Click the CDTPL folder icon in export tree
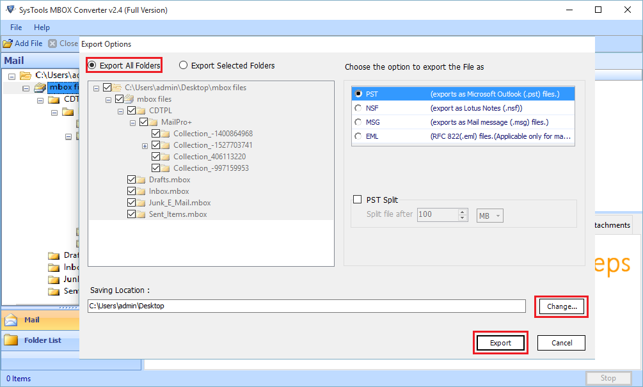 [x=141, y=111]
